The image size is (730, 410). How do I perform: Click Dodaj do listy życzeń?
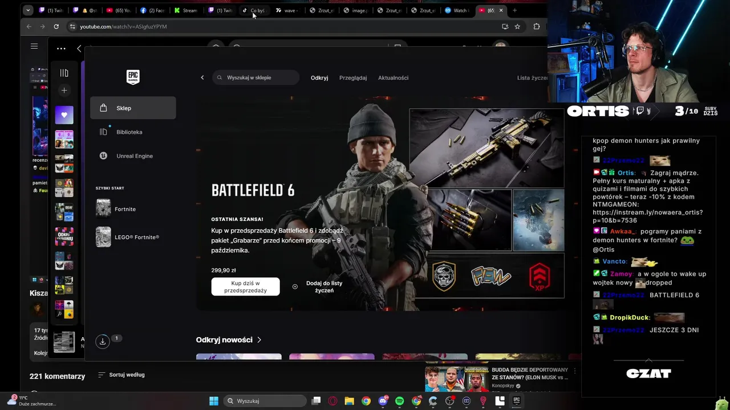coord(318,286)
